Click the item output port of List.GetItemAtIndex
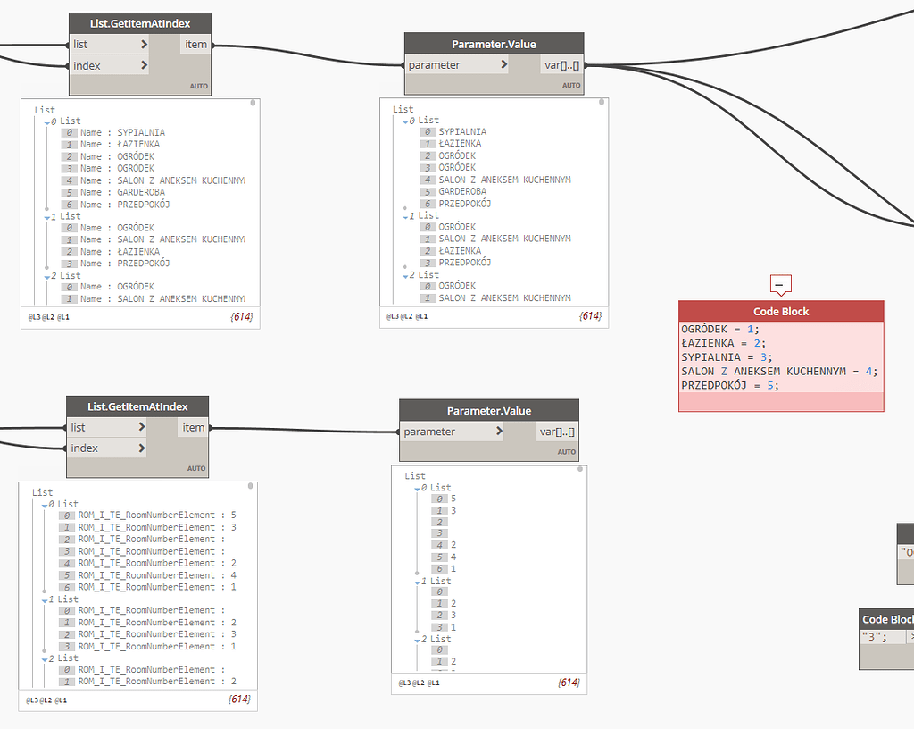Screen dimensions: 914x729 pos(195,44)
